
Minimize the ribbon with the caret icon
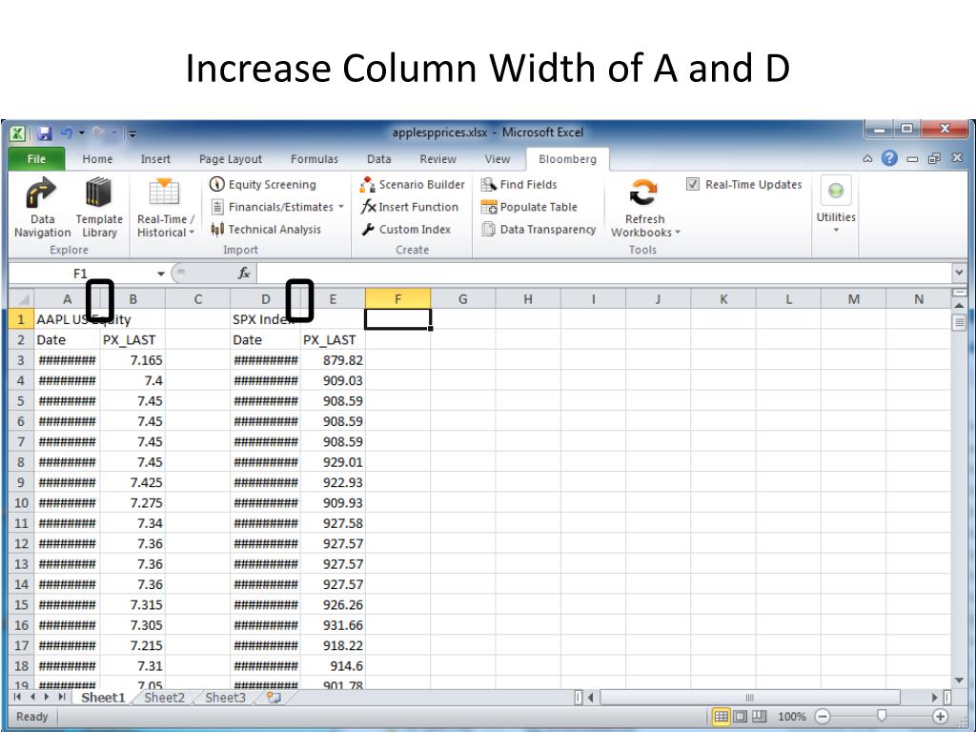pos(867,159)
